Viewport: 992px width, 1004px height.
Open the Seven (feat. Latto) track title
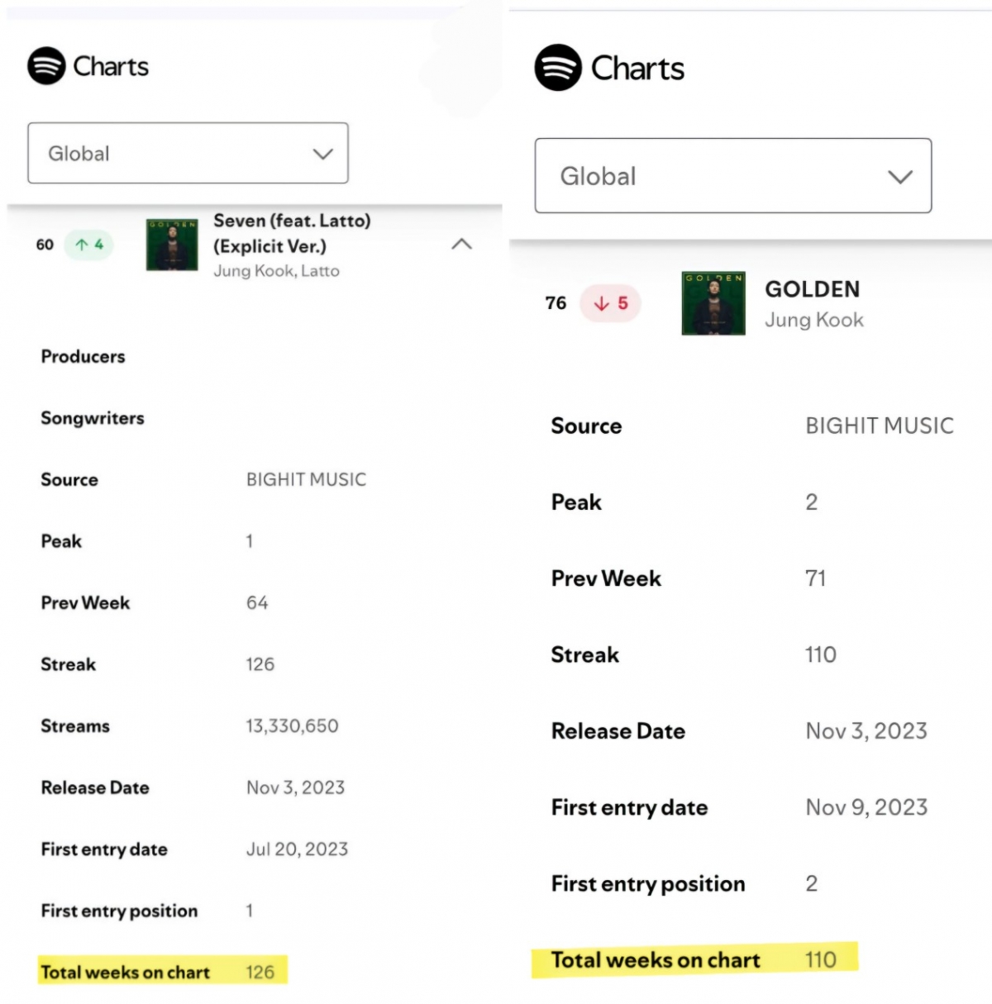click(x=292, y=233)
